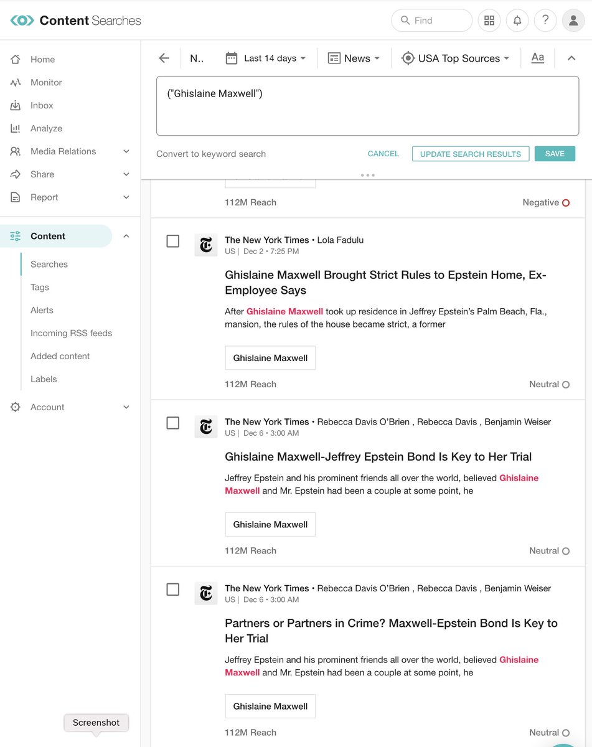The width and height of the screenshot is (592, 747).
Task: Click the Content Searches logo icon
Action: click(x=22, y=21)
